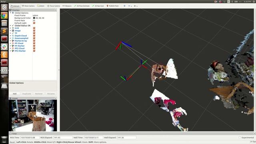Viewport: 256px width, 144px height.
Task: Disable the PF Marker checkbox
Action: [34, 46]
